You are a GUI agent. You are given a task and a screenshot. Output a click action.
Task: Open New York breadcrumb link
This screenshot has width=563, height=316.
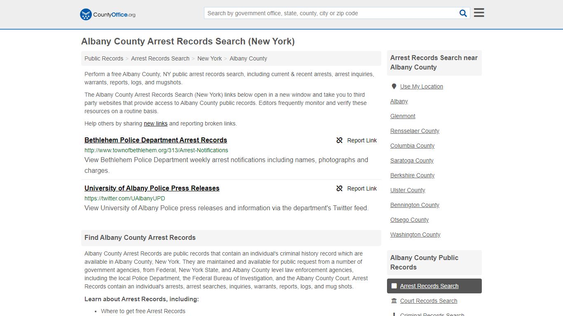click(209, 58)
